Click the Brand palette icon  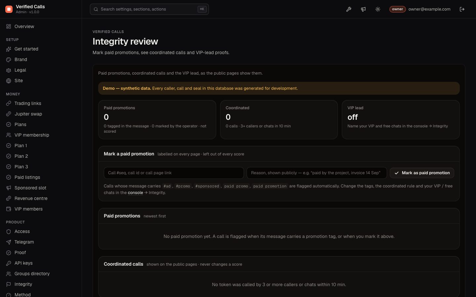9,59
